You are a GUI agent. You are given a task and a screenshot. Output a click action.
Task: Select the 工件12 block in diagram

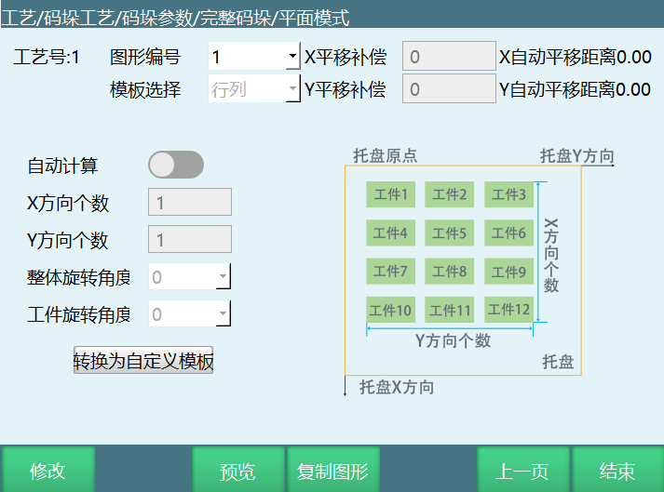509,310
